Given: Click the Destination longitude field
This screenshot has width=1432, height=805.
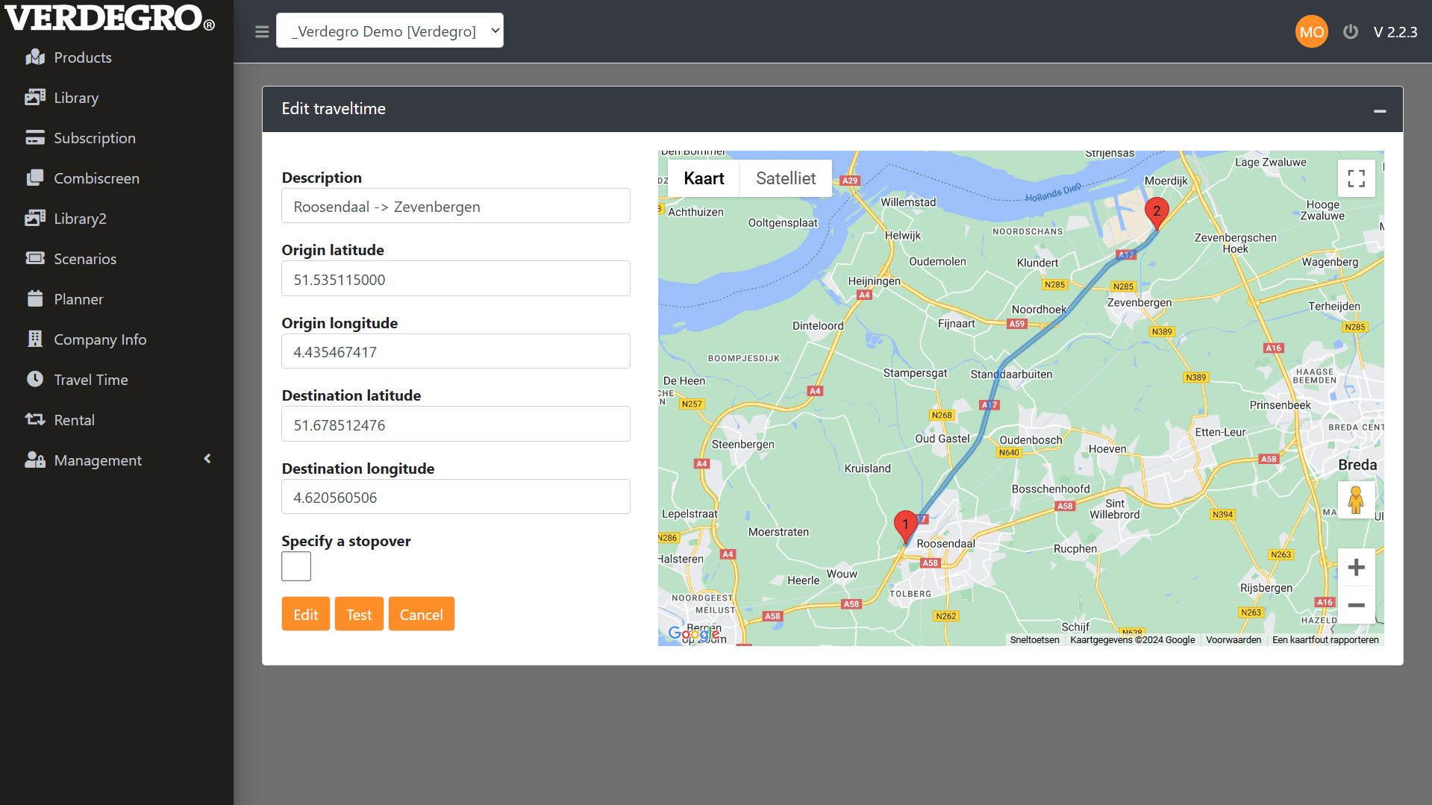Looking at the screenshot, I should [456, 497].
